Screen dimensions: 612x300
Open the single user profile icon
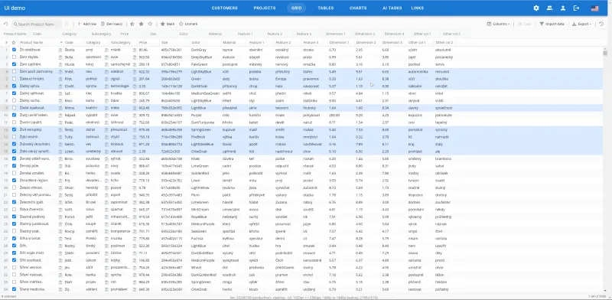point(563,8)
